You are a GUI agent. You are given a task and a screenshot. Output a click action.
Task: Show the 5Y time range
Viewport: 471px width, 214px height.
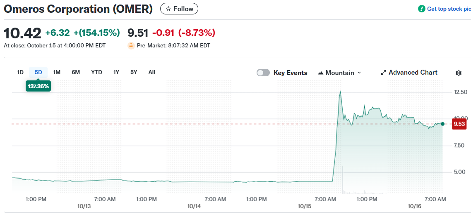coord(134,72)
